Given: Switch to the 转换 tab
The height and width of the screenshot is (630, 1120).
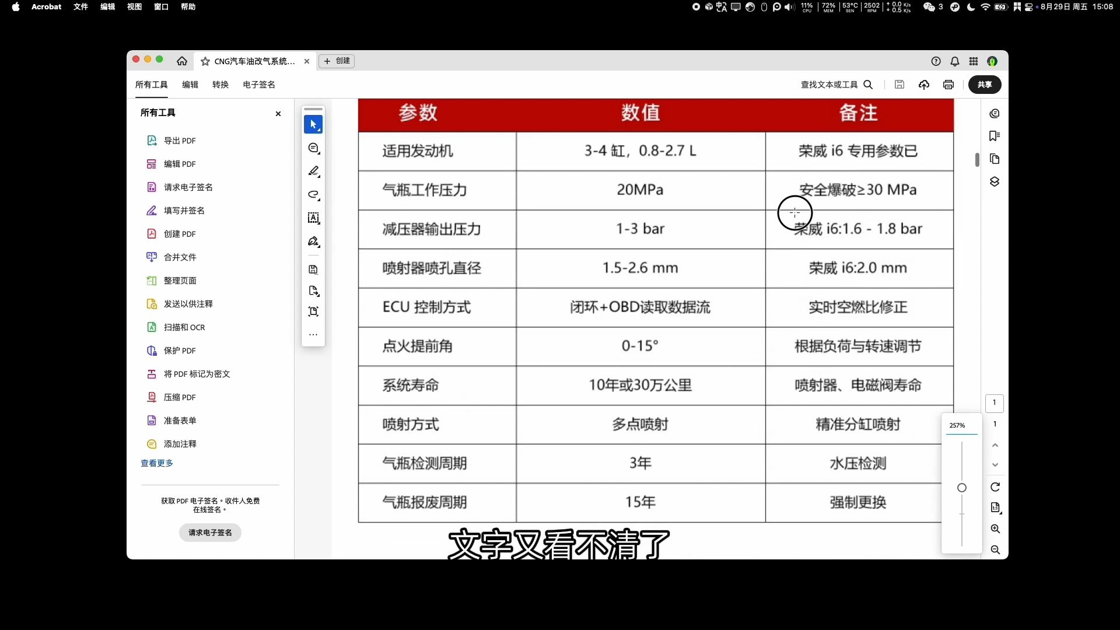Looking at the screenshot, I should [x=220, y=85].
